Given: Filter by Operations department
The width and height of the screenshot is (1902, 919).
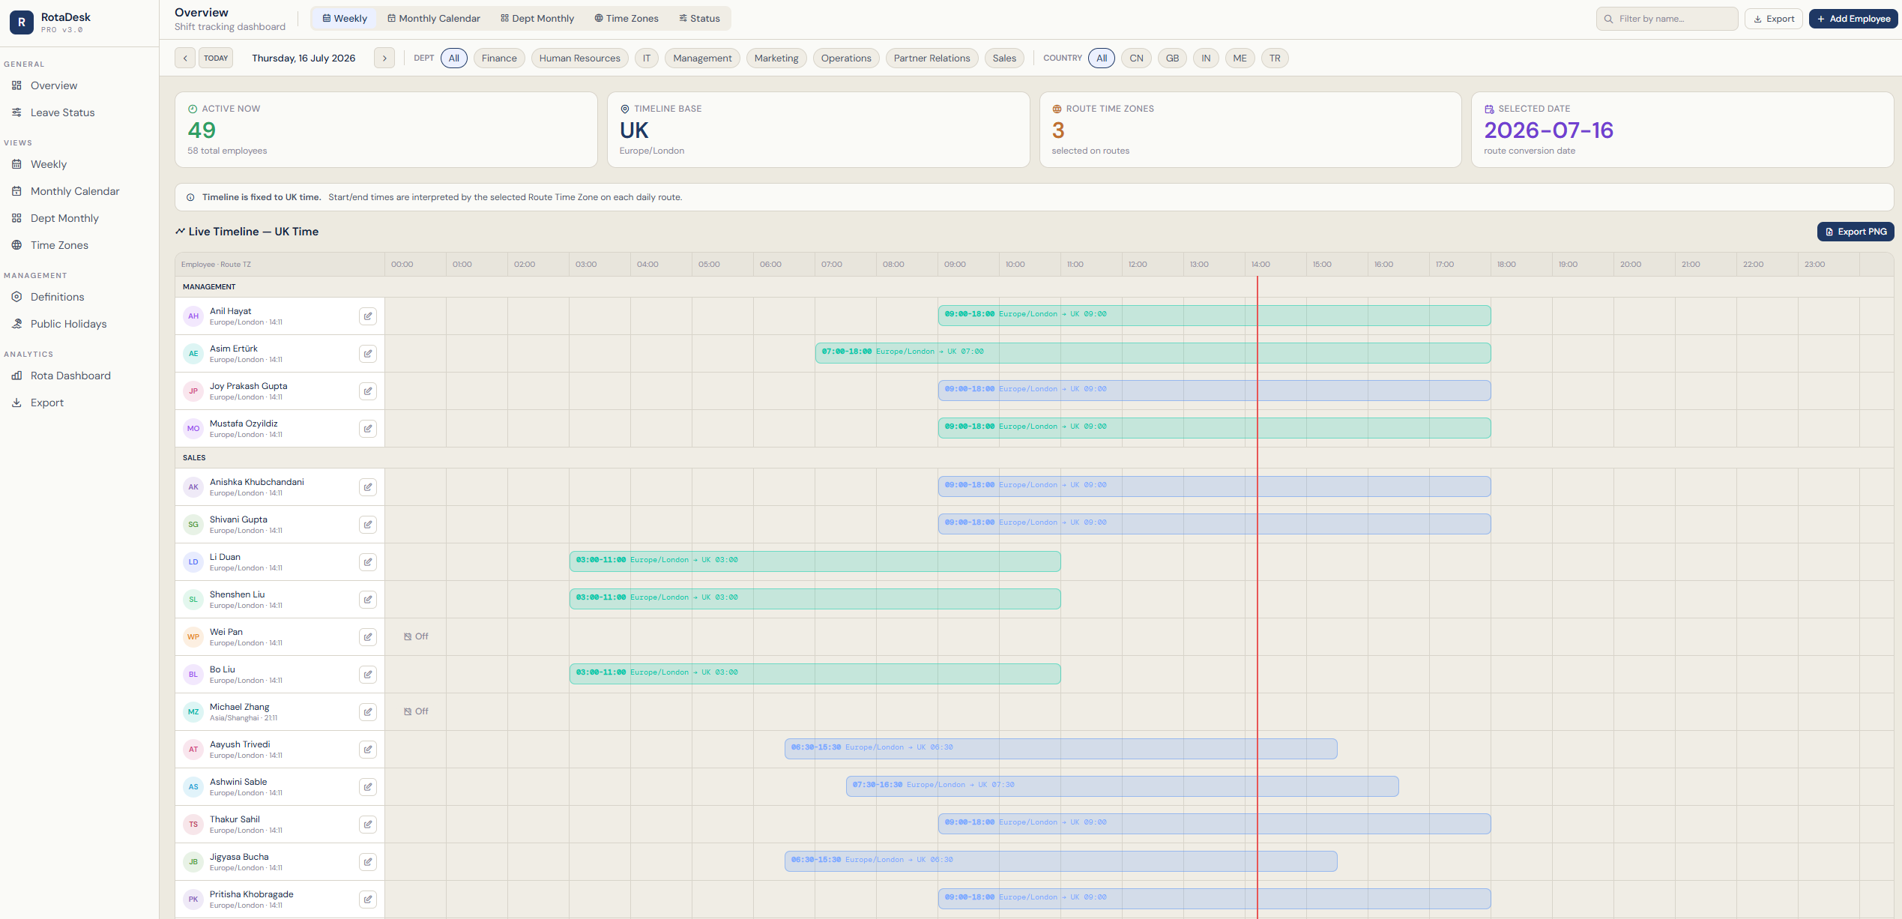Looking at the screenshot, I should click(x=846, y=58).
